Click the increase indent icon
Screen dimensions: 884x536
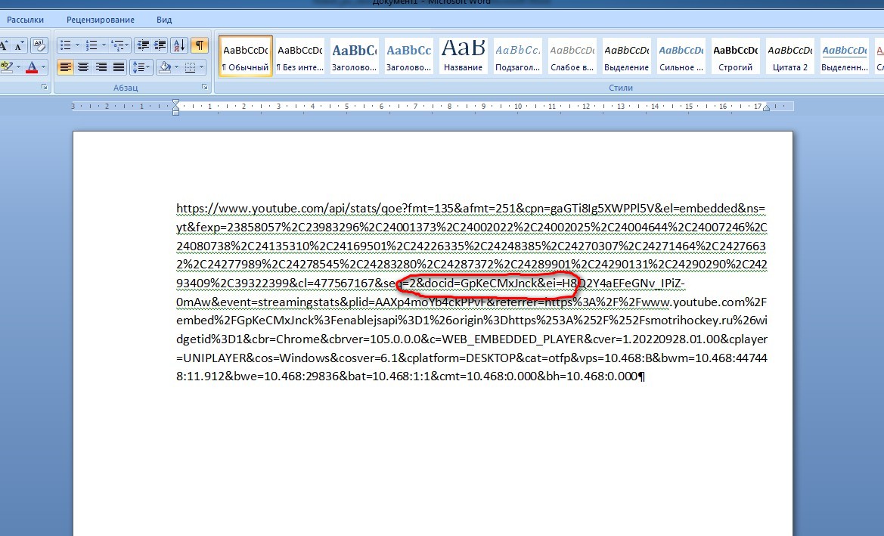coord(160,45)
